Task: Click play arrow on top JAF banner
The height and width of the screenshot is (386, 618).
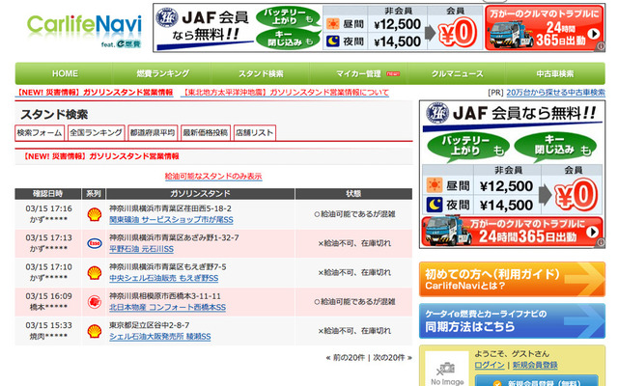Action: coord(593,34)
